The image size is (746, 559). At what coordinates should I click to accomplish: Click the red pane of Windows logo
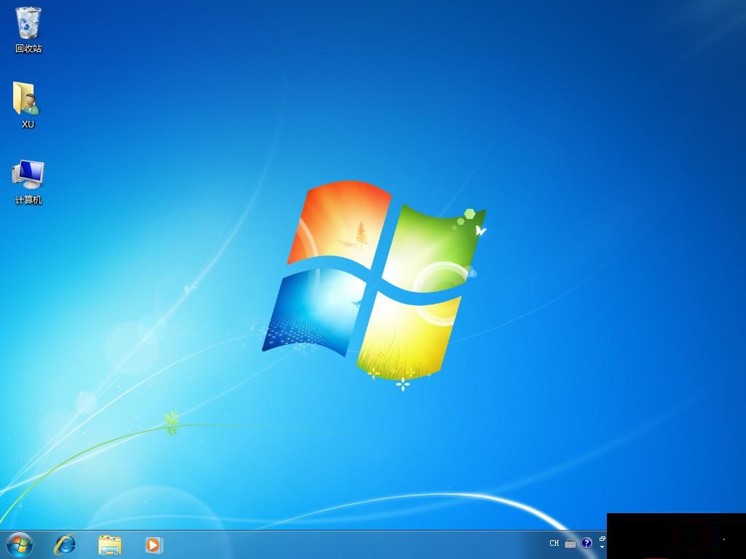point(339,222)
